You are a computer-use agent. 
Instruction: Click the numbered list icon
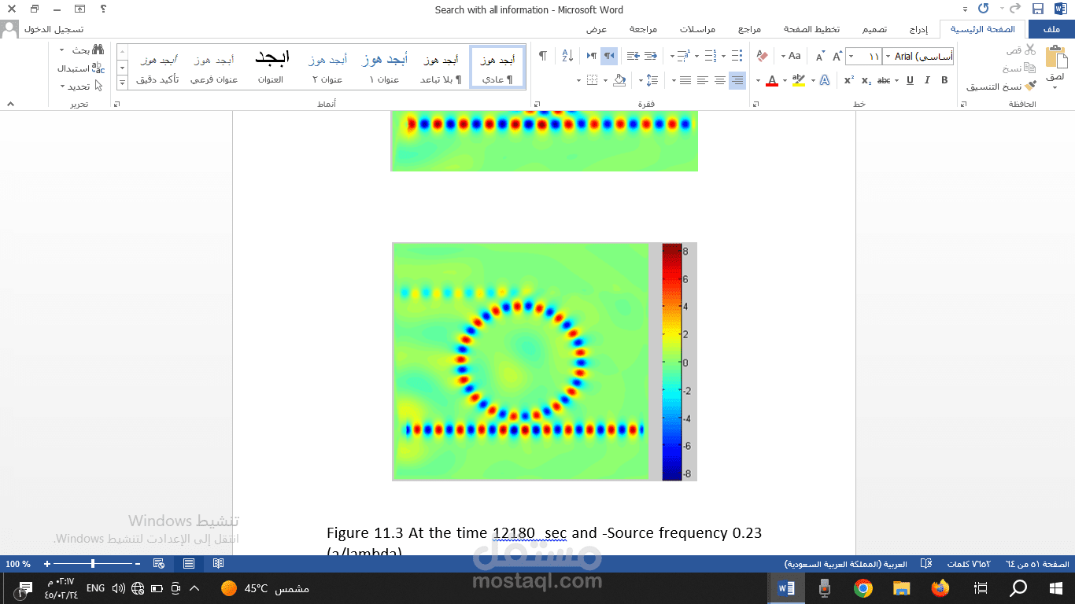point(711,56)
